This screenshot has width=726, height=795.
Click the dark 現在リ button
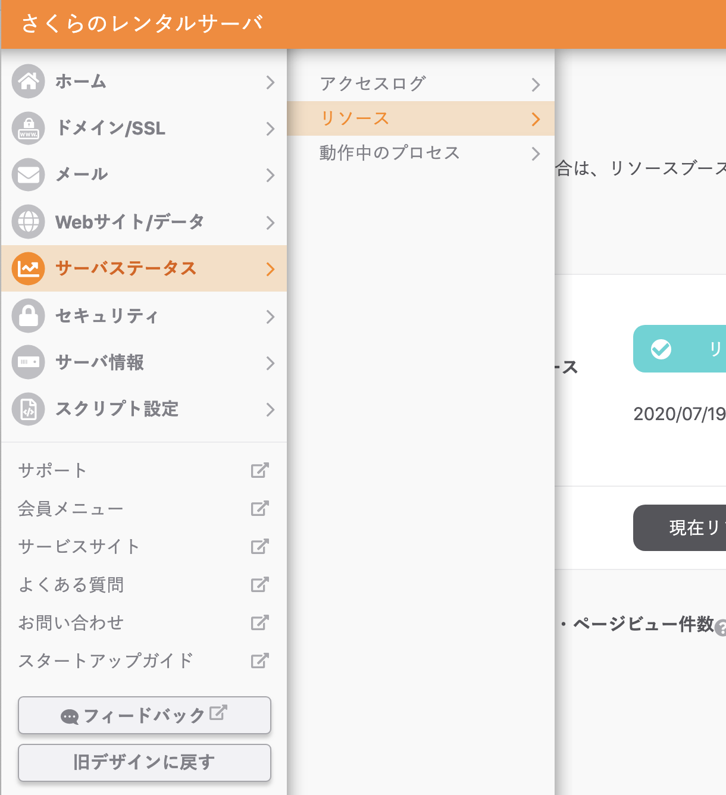click(x=680, y=528)
